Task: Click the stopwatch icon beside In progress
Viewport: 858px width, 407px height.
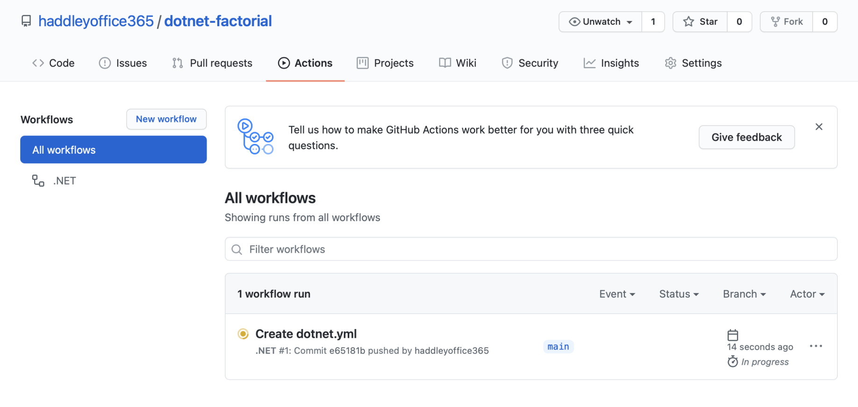Action: (733, 362)
